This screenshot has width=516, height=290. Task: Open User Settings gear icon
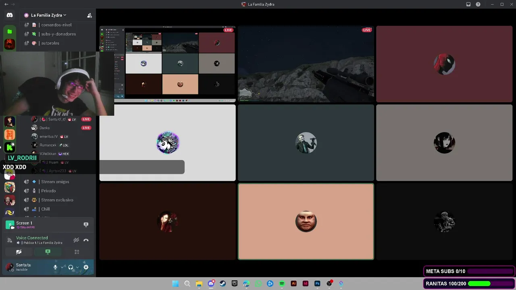pyautogui.click(x=86, y=267)
